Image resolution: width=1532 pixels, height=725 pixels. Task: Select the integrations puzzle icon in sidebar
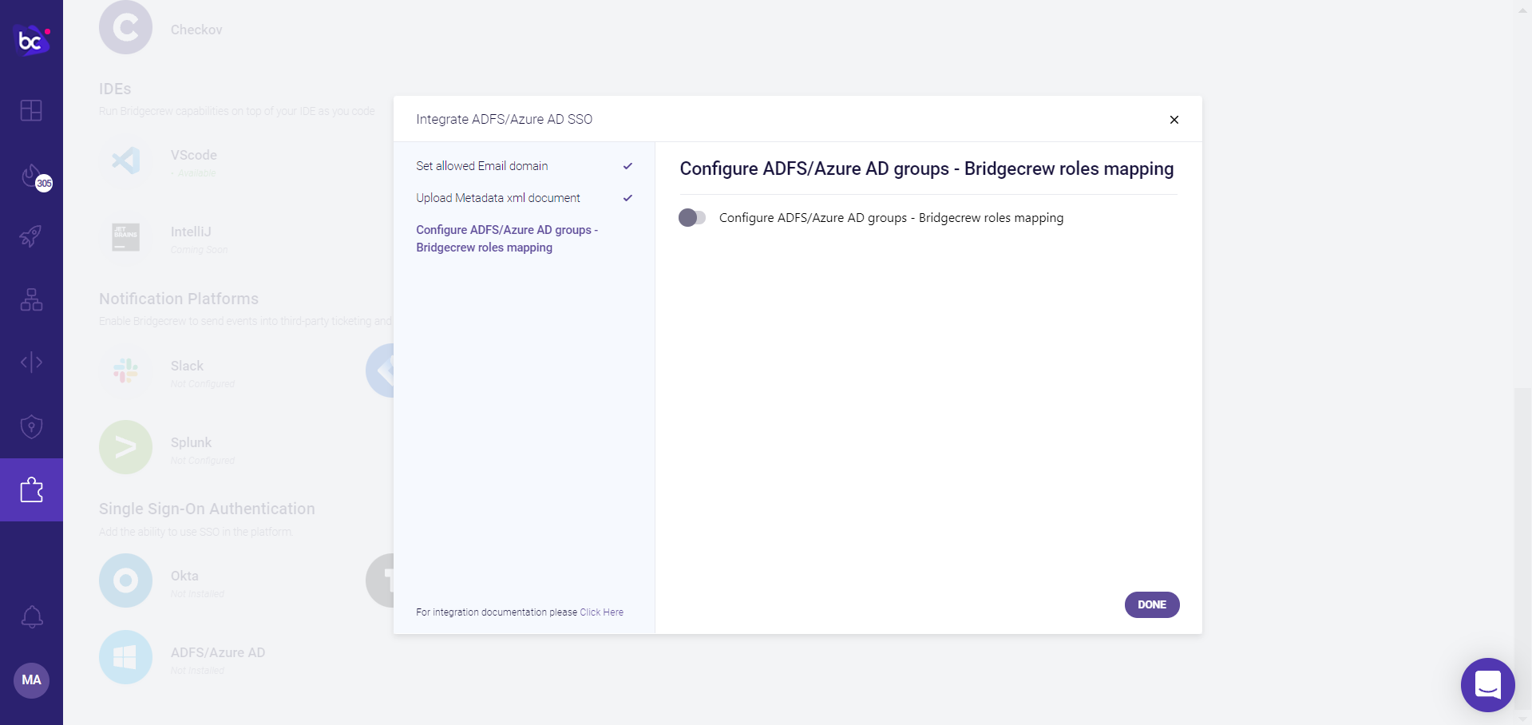pos(31,489)
